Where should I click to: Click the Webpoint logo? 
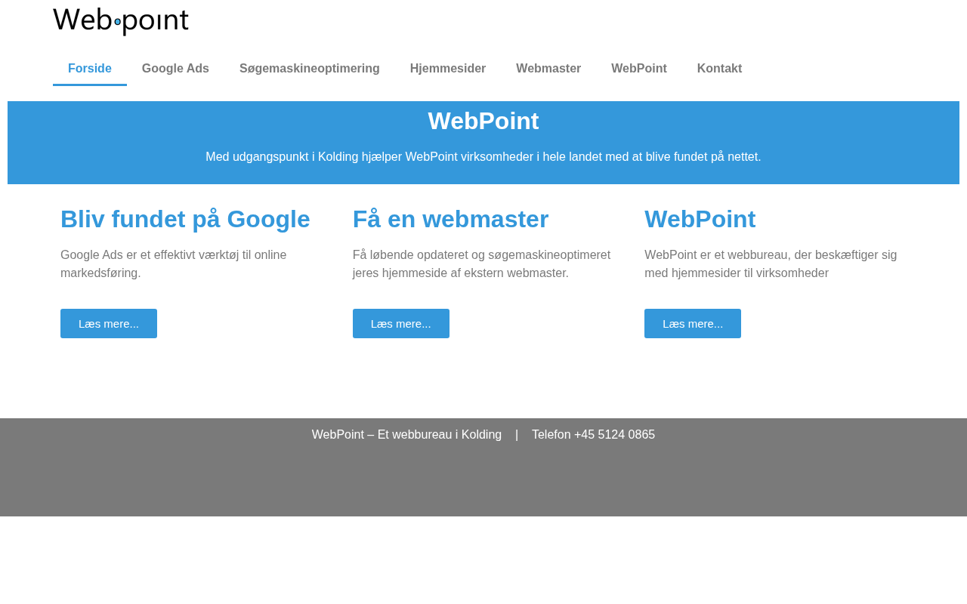(x=121, y=21)
